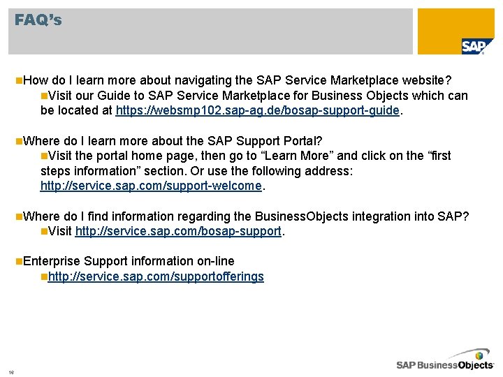Click sub-bullet before 'Visit the portal home page'
The height and width of the screenshot is (377, 503).
[x=44, y=156]
